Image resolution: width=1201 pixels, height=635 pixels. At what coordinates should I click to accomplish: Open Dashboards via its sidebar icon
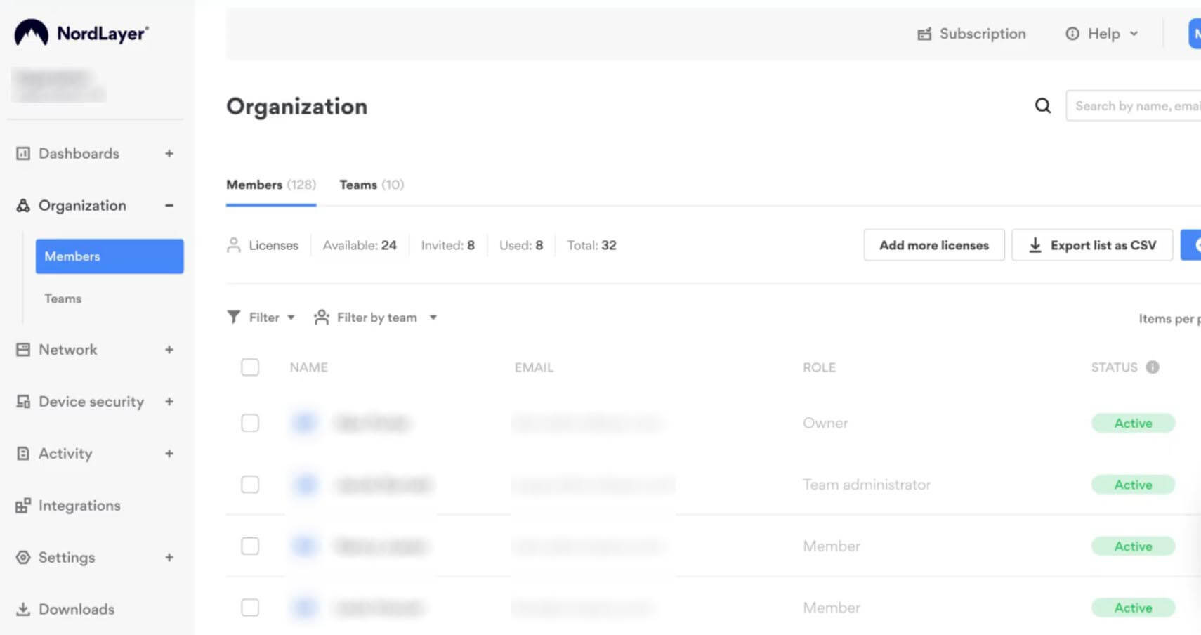pyautogui.click(x=23, y=153)
